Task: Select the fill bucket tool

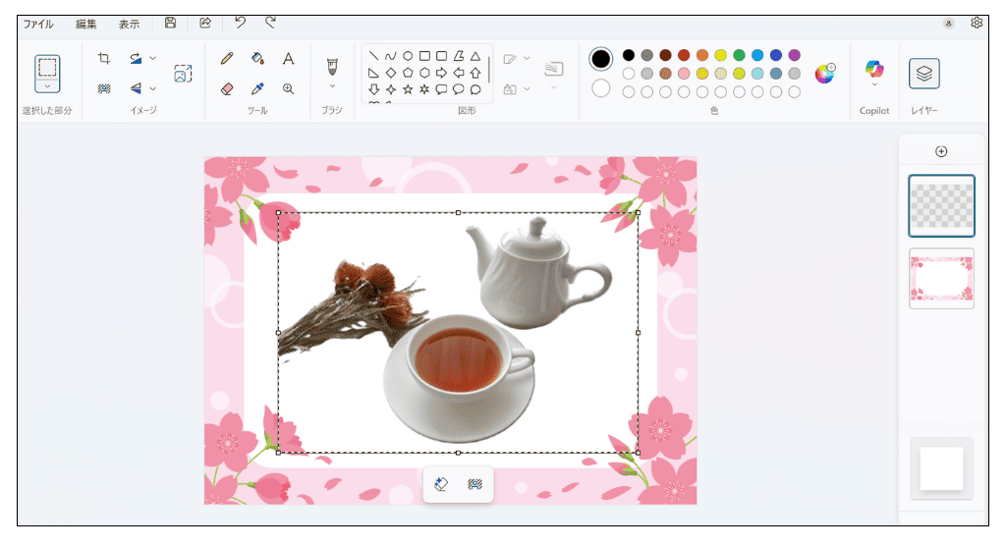Action: click(x=258, y=58)
